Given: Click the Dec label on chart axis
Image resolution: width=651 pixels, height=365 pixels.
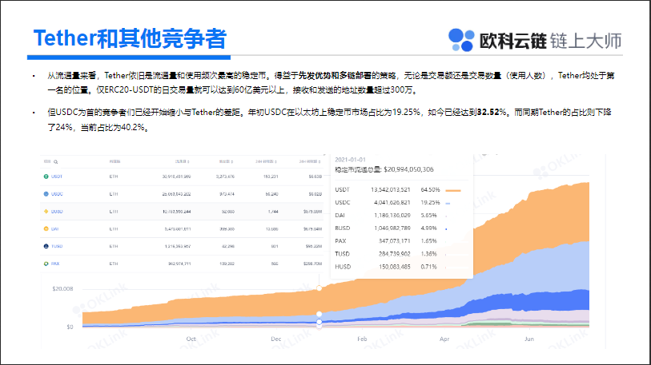Looking at the screenshot, I should [x=276, y=339].
